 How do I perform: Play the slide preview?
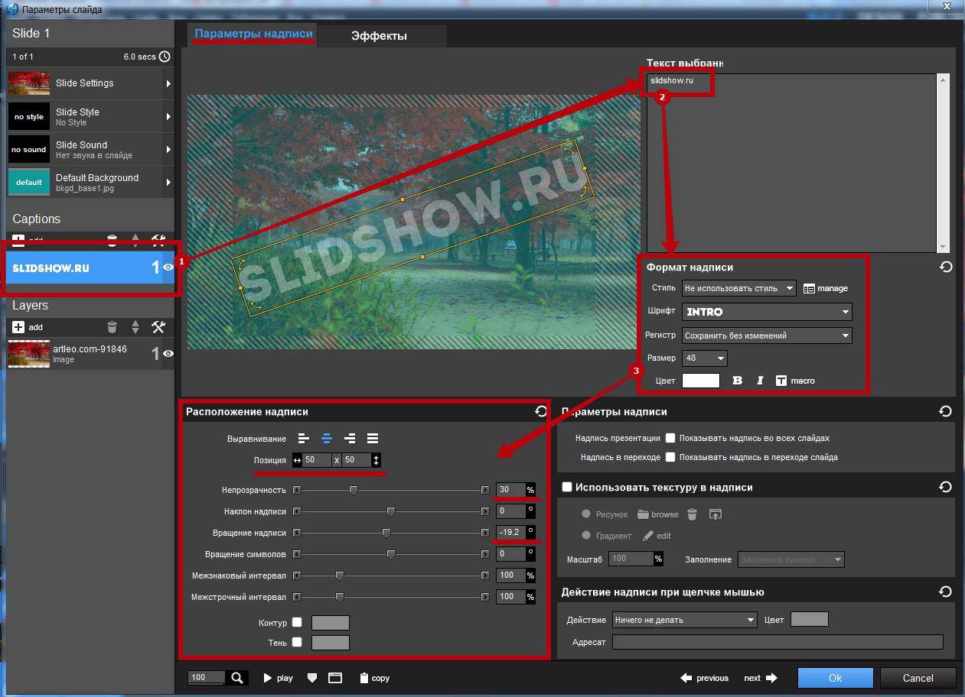279,678
